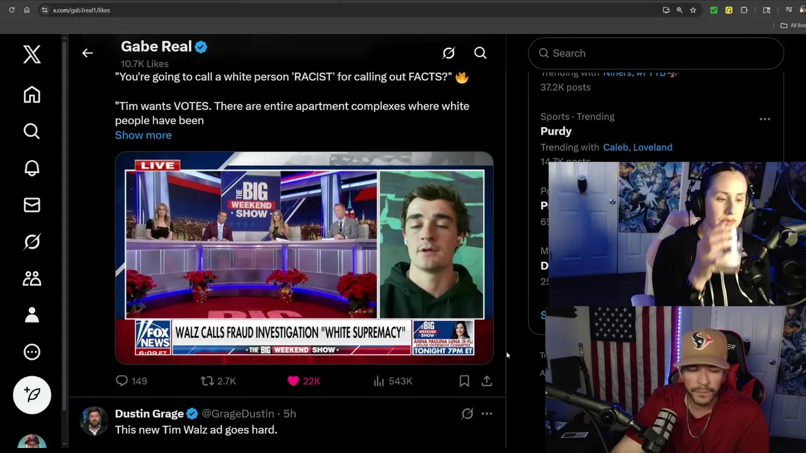
Task: Click the text 'This new Tim Walz ad goes hard.'
Action: pos(196,430)
